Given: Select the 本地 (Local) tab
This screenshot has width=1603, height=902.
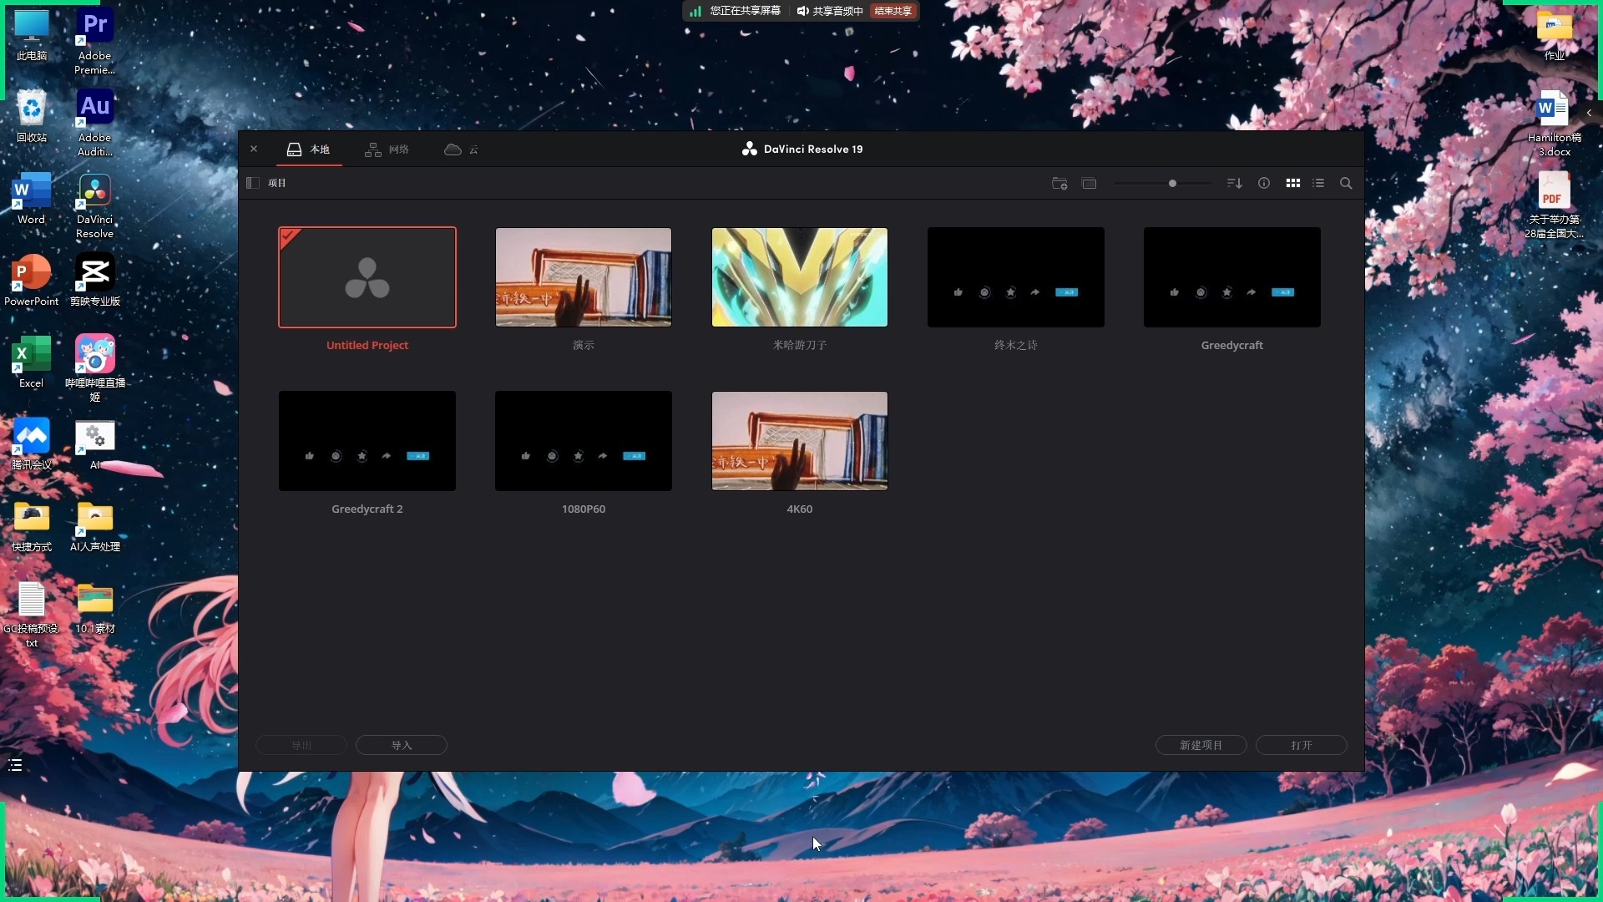Looking at the screenshot, I should coord(309,149).
